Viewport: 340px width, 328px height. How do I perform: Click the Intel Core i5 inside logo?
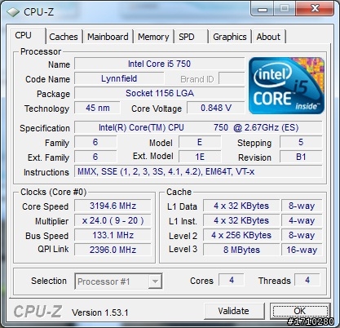pos(286,86)
